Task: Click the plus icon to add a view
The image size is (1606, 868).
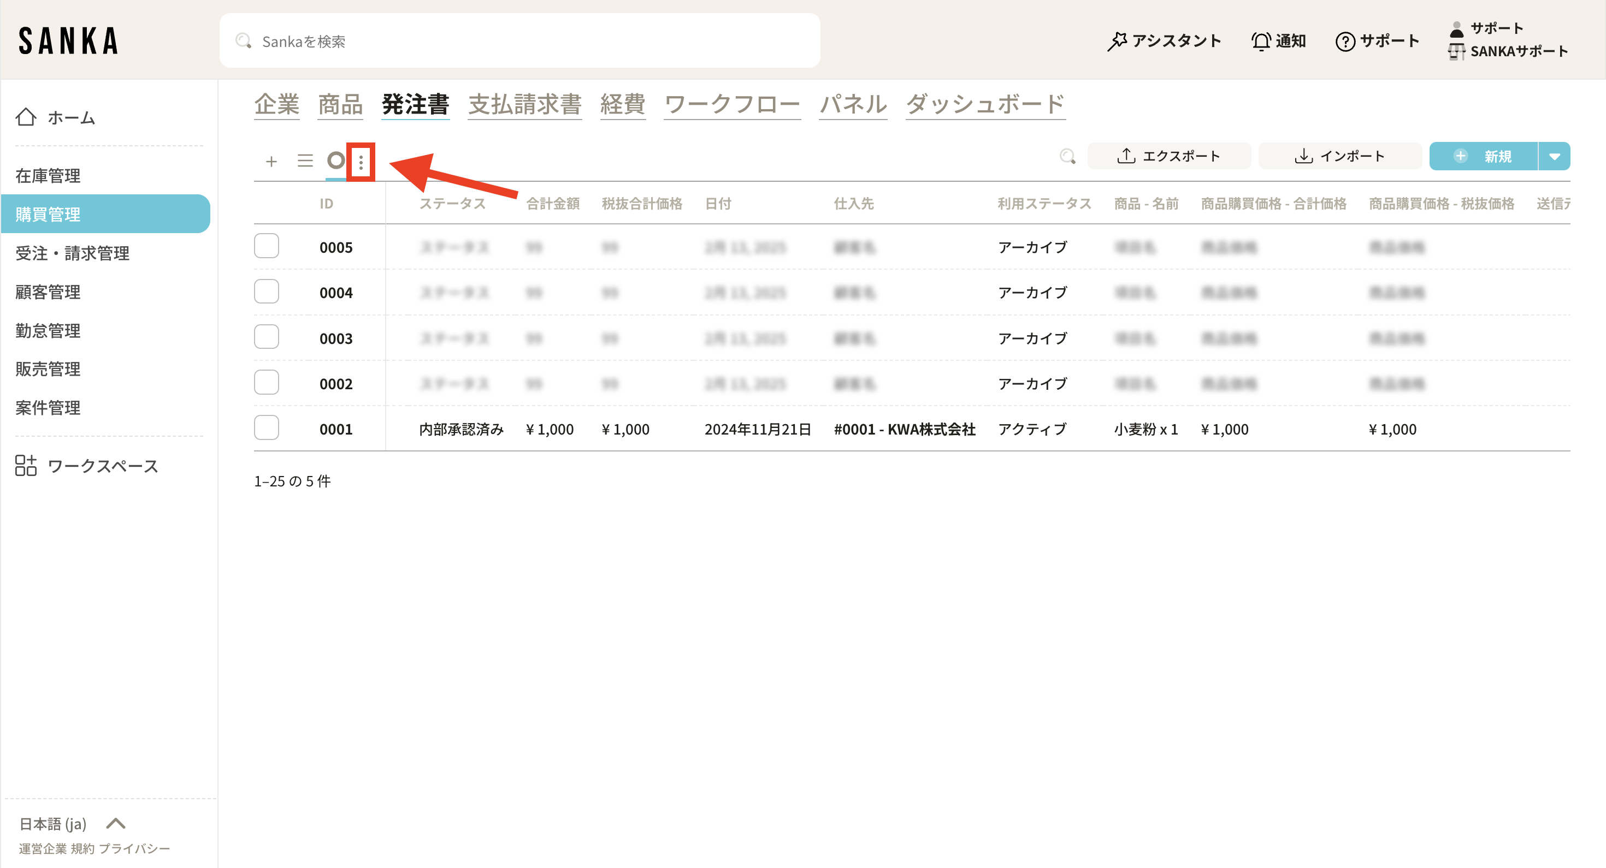Action: (271, 162)
